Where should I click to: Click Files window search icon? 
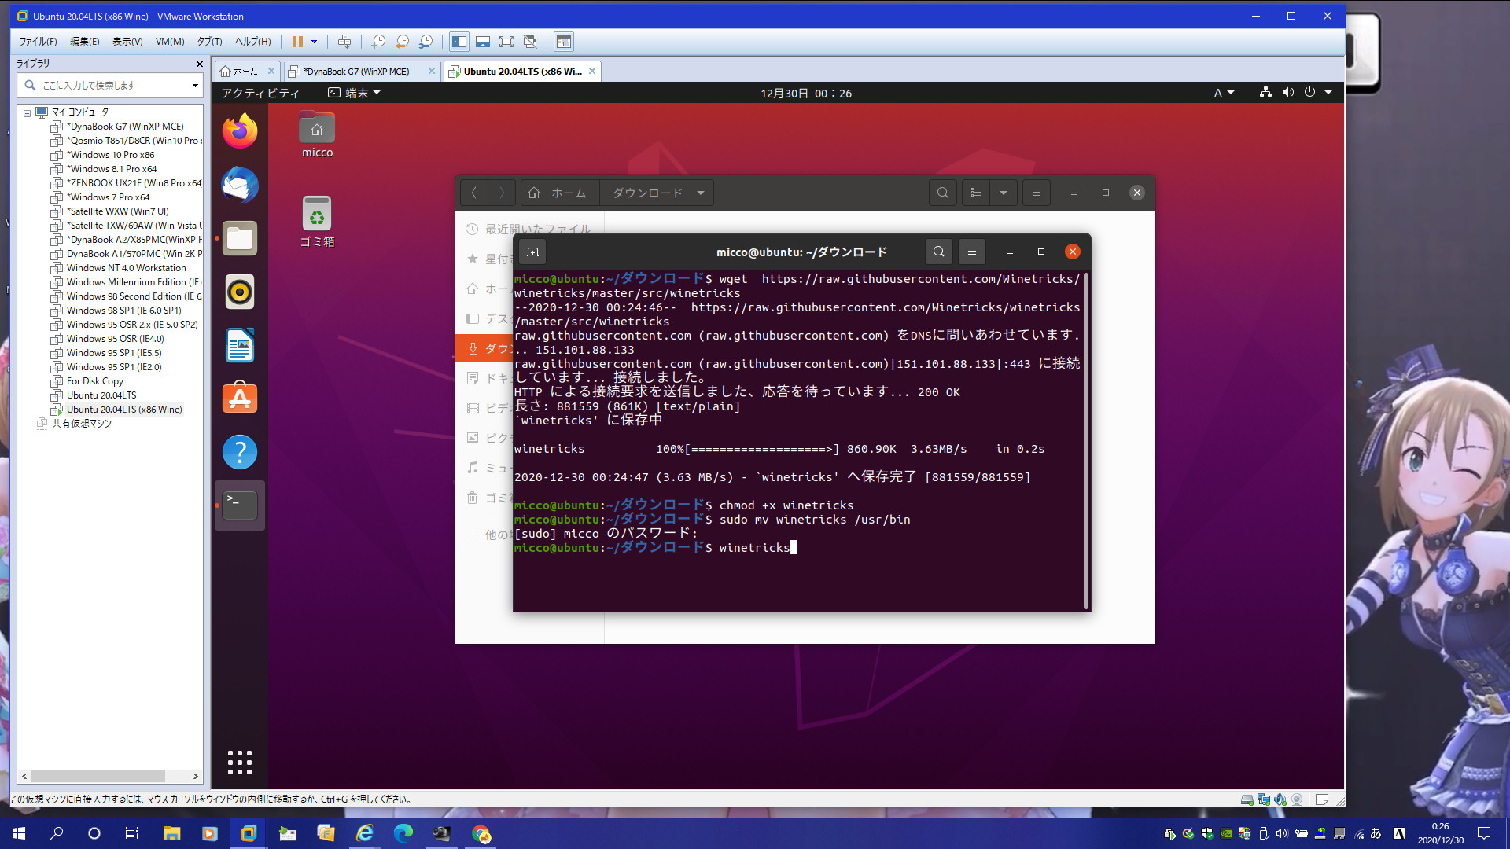click(x=942, y=193)
